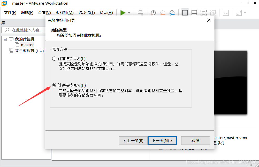Close the 克隆虚拟机向导 dialog
The height and width of the screenshot is (167, 259).
[x=209, y=20]
